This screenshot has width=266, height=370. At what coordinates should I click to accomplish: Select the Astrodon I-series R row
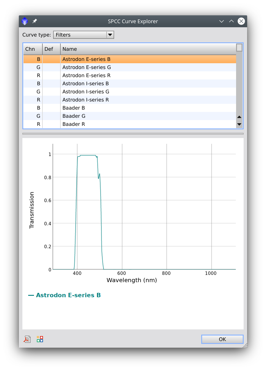point(130,100)
